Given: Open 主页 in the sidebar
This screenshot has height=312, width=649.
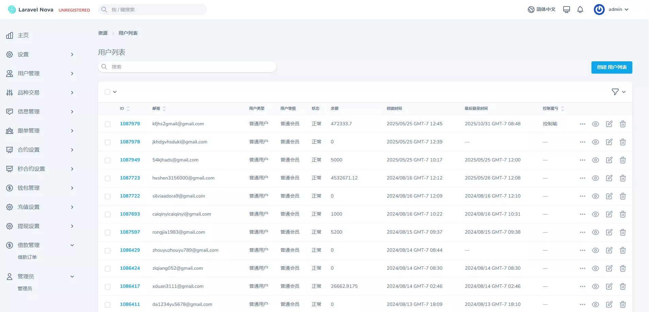Looking at the screenshot, I should [23, 35].
